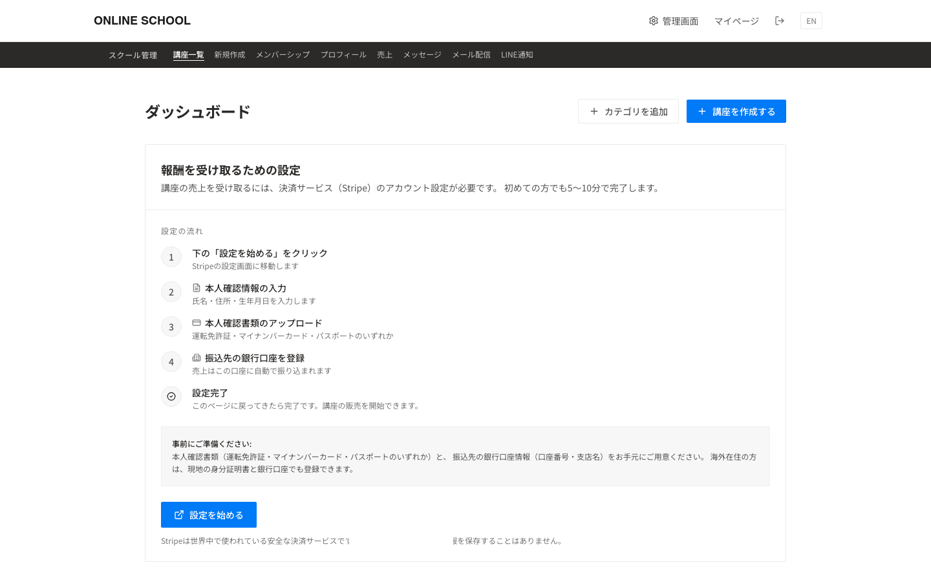Open マイページ from the header

coord(736,21)
